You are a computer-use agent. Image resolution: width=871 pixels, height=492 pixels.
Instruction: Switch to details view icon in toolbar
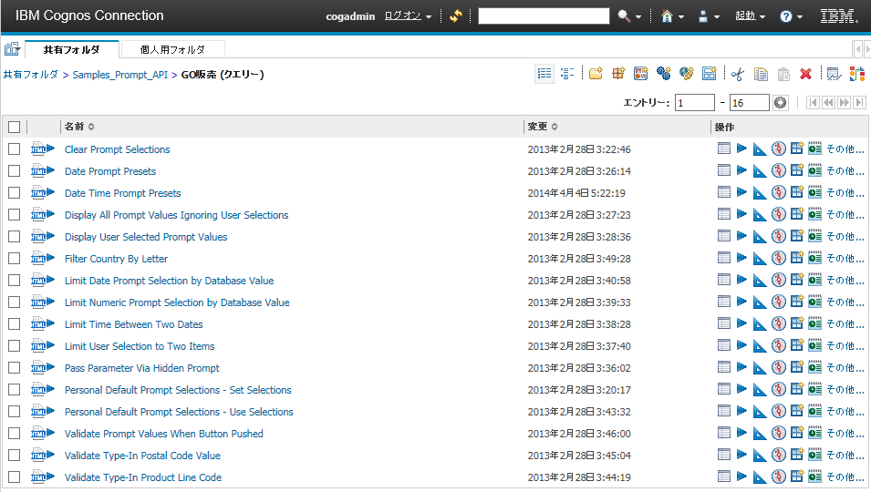567,74
